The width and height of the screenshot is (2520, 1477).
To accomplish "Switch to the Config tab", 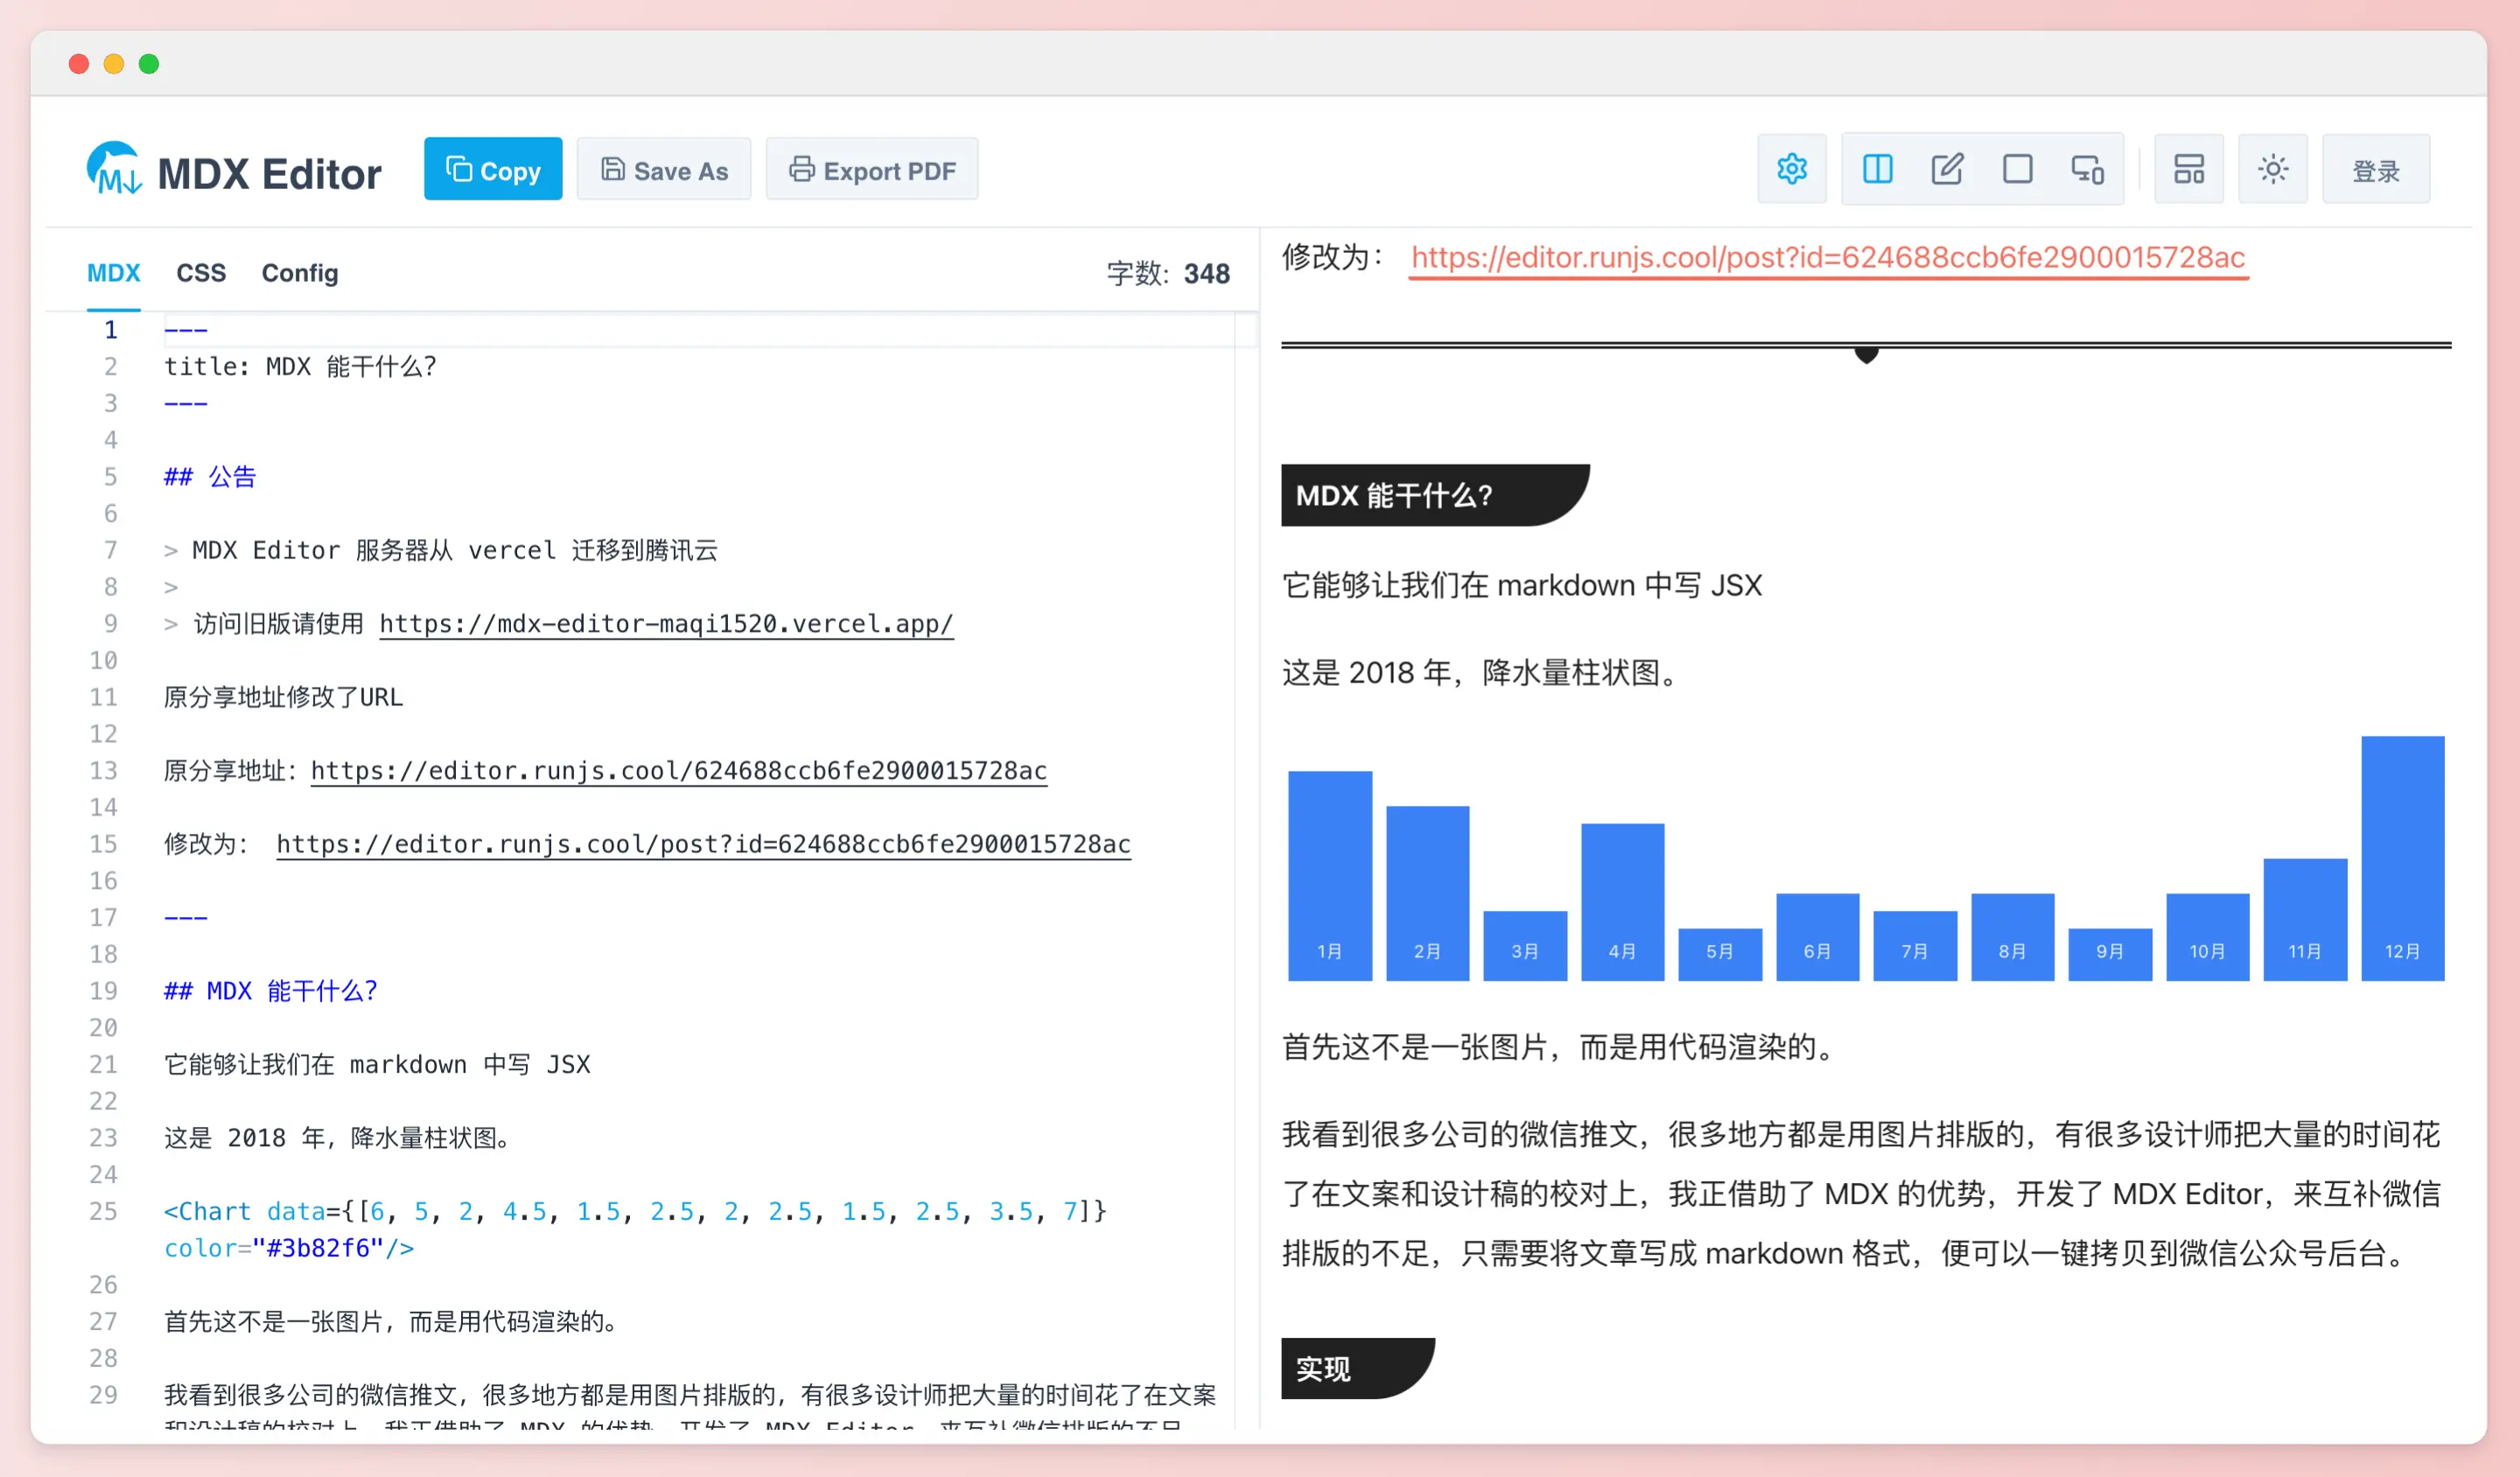I will (300, 273).
